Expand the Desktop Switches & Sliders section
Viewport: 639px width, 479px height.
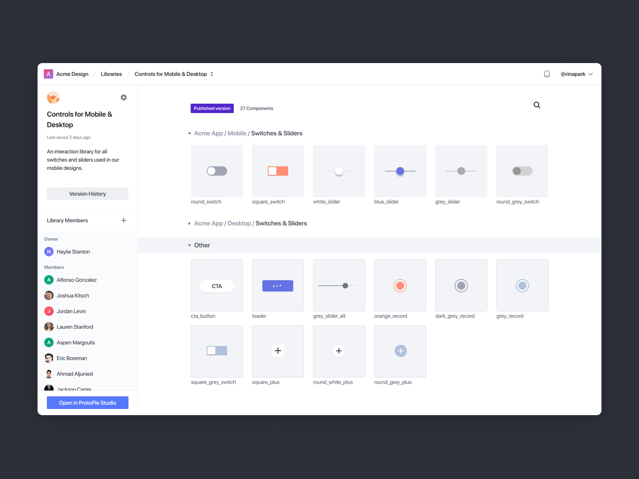click(x=189, y=224)
